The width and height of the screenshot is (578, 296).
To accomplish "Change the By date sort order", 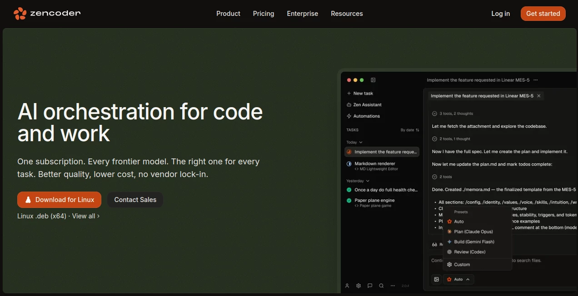I will tap(410, 130).
